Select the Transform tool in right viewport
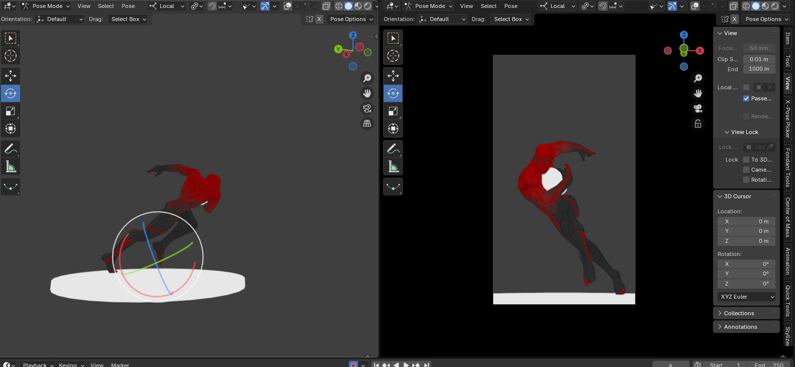The width and height of the screenshot is (795, 367). [x=393, y=129]
